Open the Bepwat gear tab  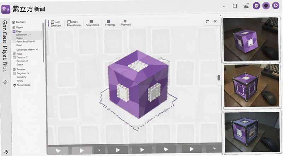click(x=126, y=23)
